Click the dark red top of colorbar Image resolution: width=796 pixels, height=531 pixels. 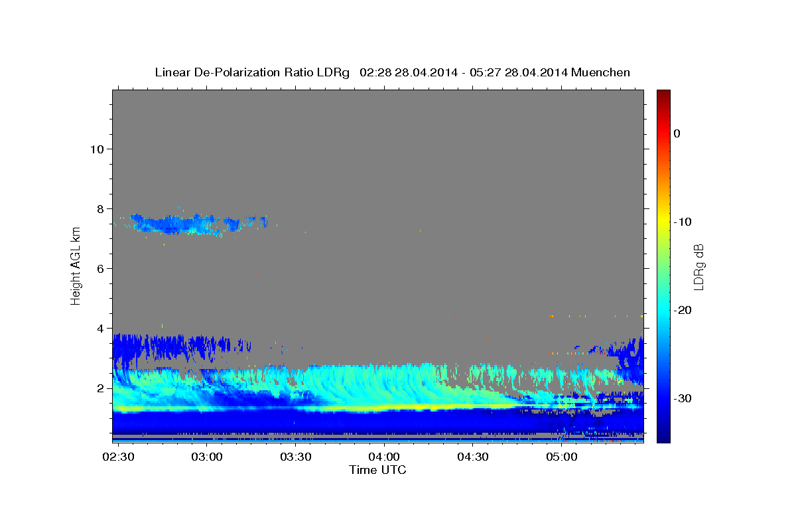(x=663, y=94)
